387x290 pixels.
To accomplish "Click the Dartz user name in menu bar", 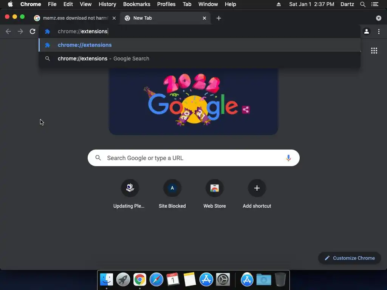I will click(x=347, y=4).
